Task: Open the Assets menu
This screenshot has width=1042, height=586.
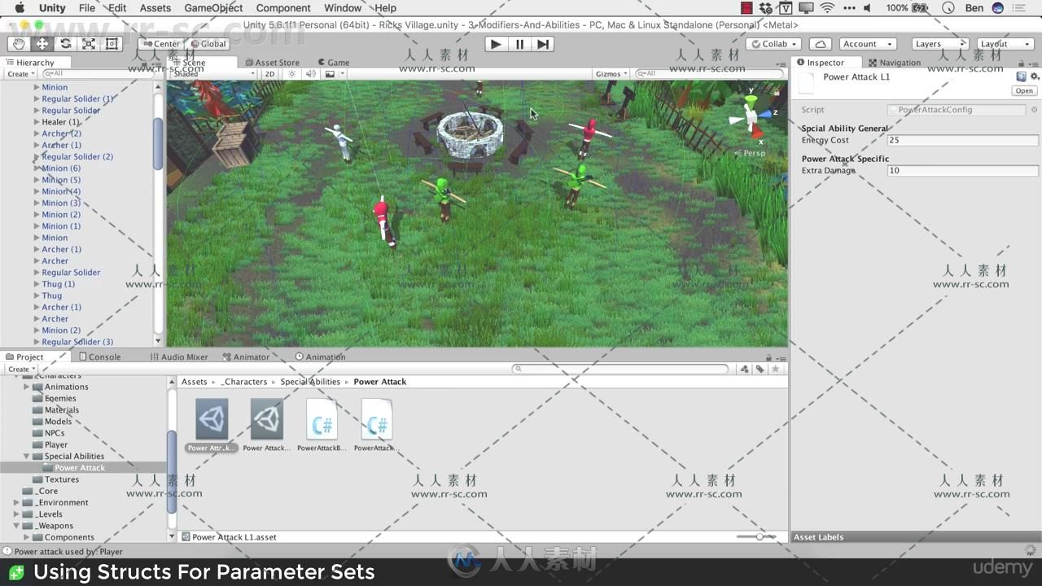Action: tap(155, 8)
